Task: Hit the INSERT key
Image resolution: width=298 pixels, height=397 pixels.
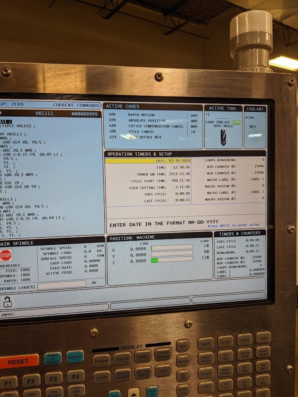Action: [x=206, y=344]
